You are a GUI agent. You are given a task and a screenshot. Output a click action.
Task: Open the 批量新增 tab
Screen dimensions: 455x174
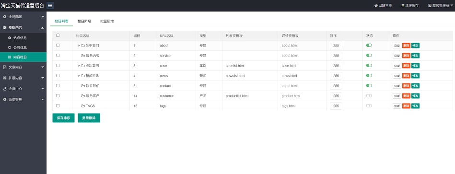click(107, 21)
